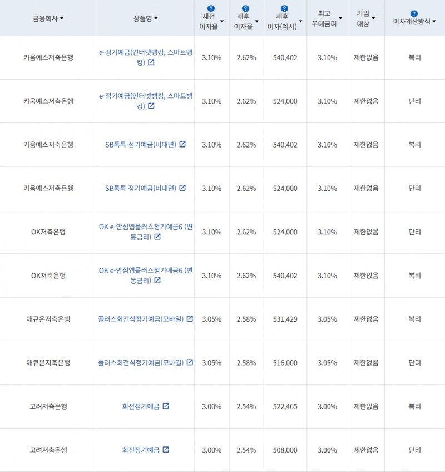Click the help icon above 세후이자율 column

point(246,8)
